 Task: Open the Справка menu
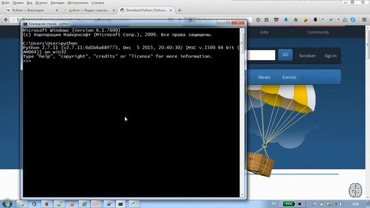[98, 3]
